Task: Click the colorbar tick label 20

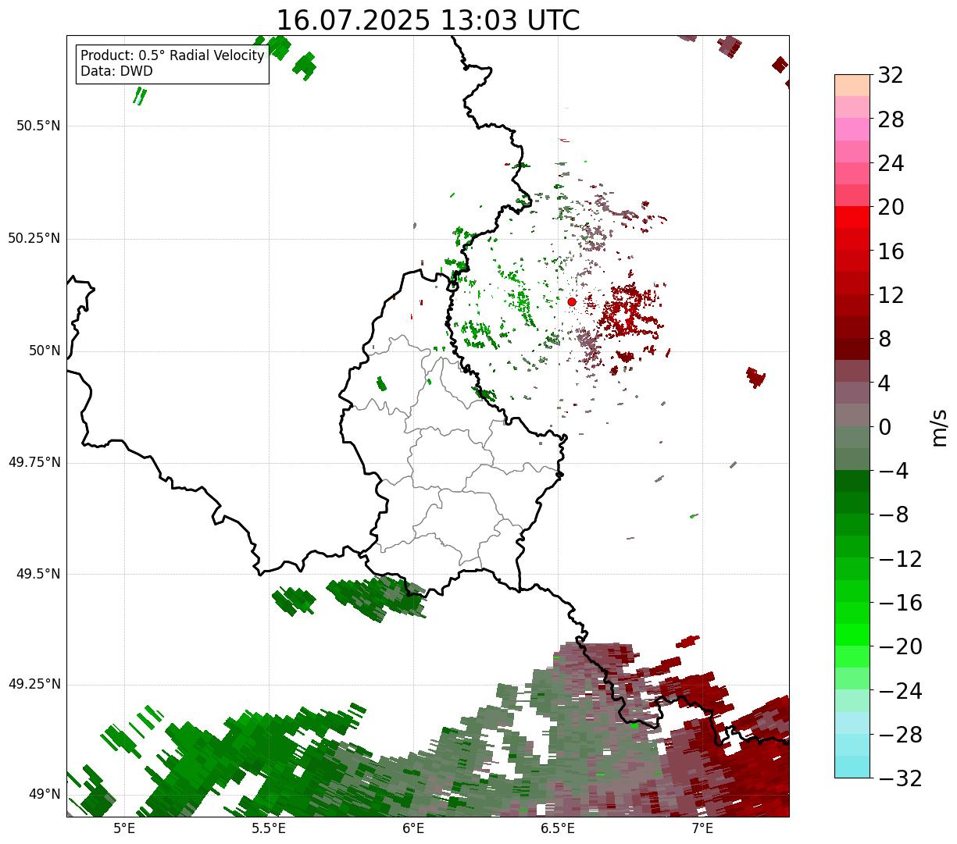Action: [891, 208]
